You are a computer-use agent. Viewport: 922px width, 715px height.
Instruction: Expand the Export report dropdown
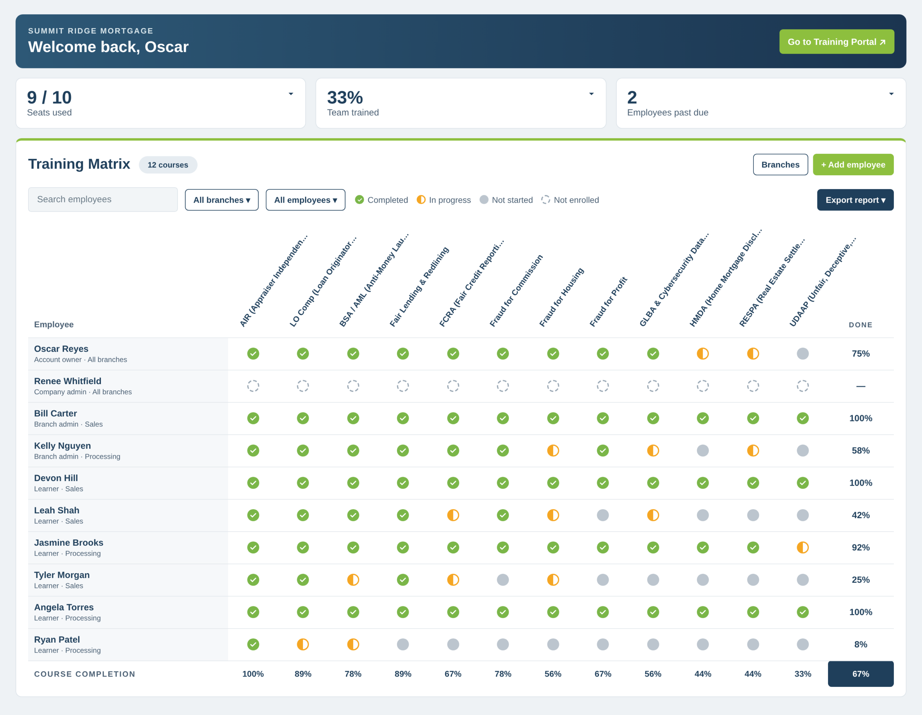coord(855,200)
